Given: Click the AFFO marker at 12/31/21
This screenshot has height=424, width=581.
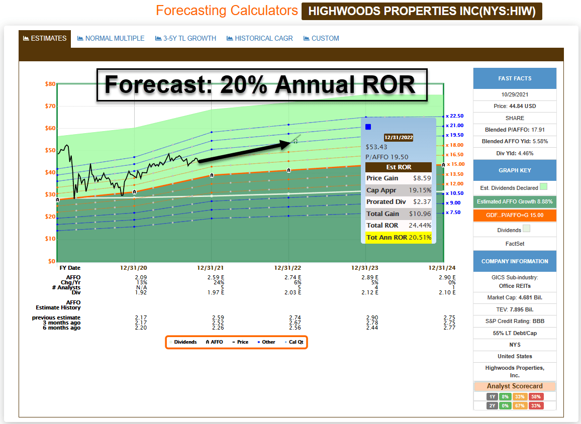Looking at the screenshot, I should tap(212, 175).
